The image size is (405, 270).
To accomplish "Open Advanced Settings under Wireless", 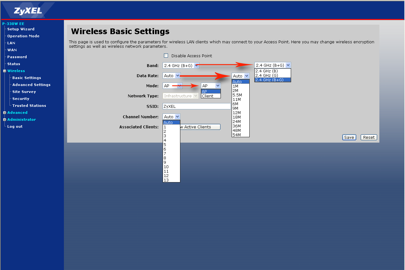I will [31, 85].
